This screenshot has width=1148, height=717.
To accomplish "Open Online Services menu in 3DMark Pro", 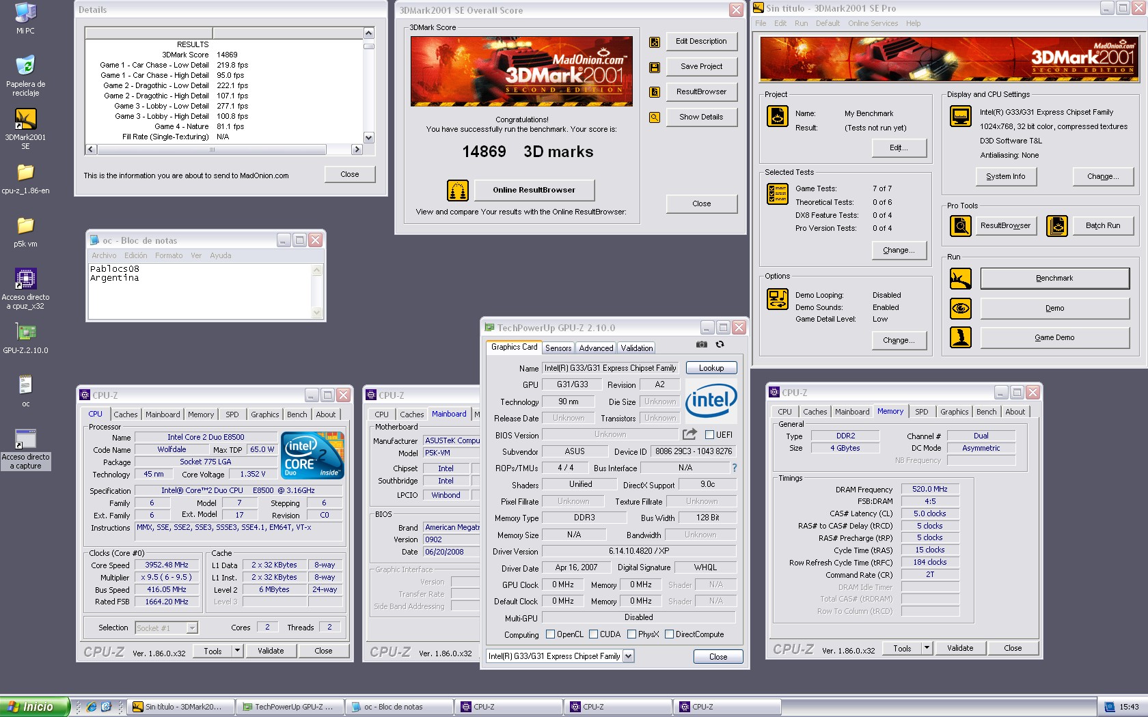I will tap(873, 23).
